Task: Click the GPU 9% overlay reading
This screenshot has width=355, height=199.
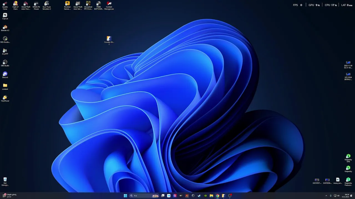Action: (x=314, y=5)
